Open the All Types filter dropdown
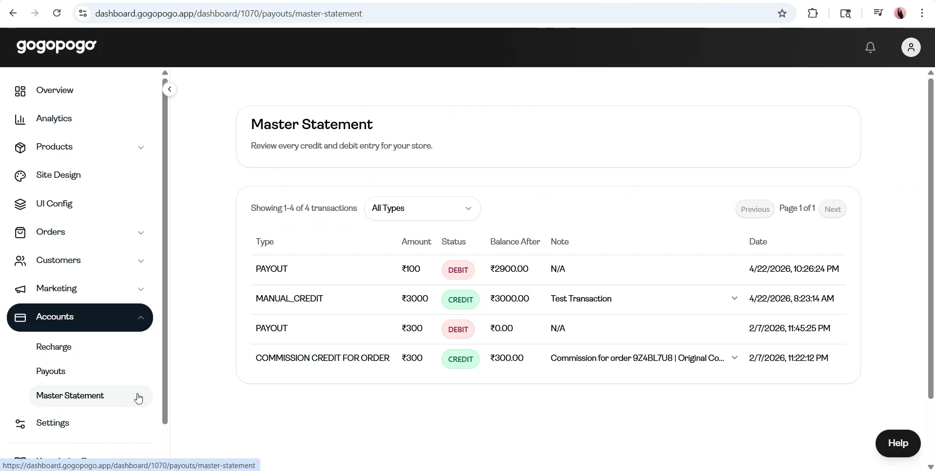 (422, 208)
